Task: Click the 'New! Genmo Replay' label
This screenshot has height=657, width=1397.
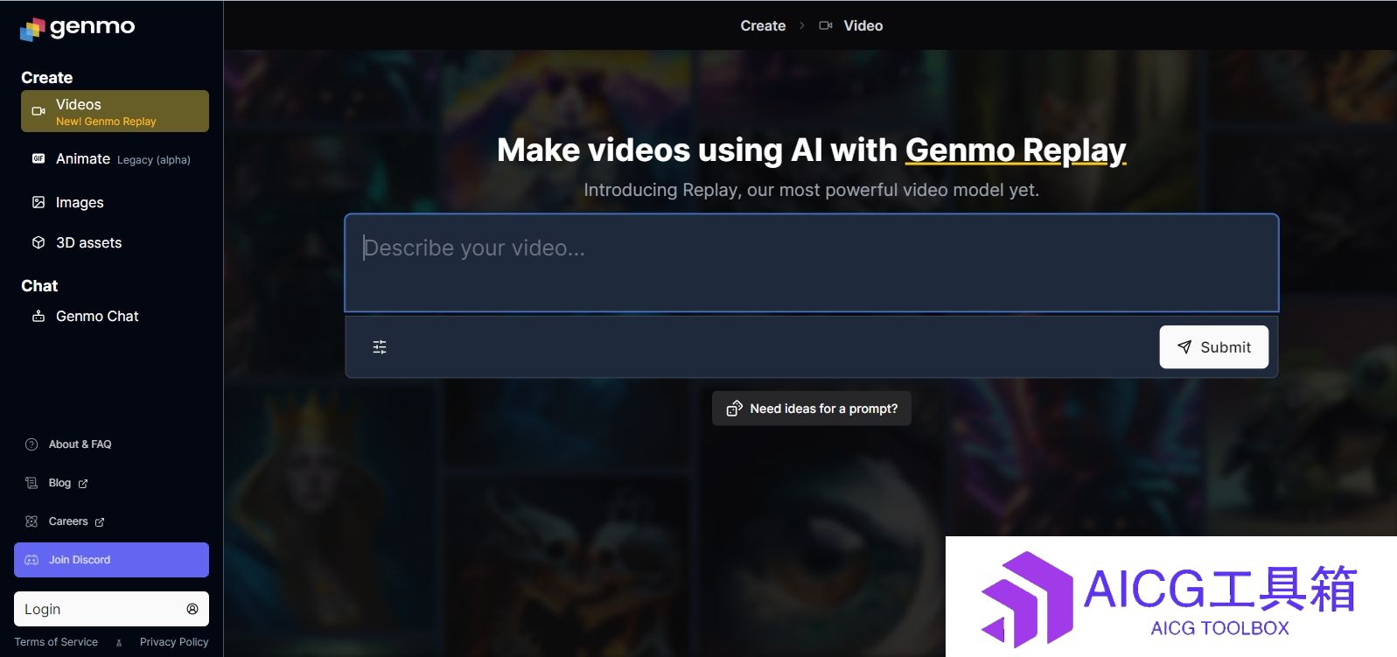Action: pos(106,122)
